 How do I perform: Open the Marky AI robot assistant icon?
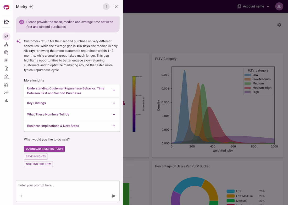(x=6, y=22)
